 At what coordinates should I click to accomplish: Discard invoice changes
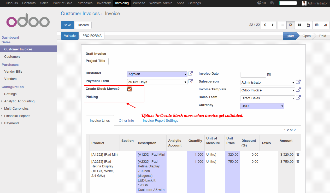pos(83,25)
